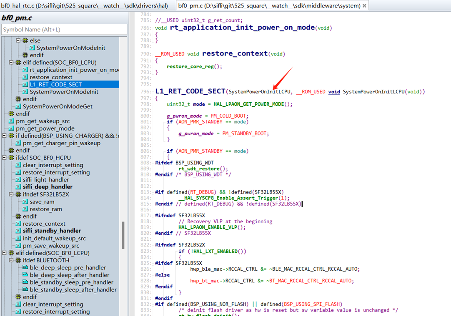Click the sifli_standby_handler symbol icon
The height and width of the screenshot is (317, 451).
(x=18, y=231)
